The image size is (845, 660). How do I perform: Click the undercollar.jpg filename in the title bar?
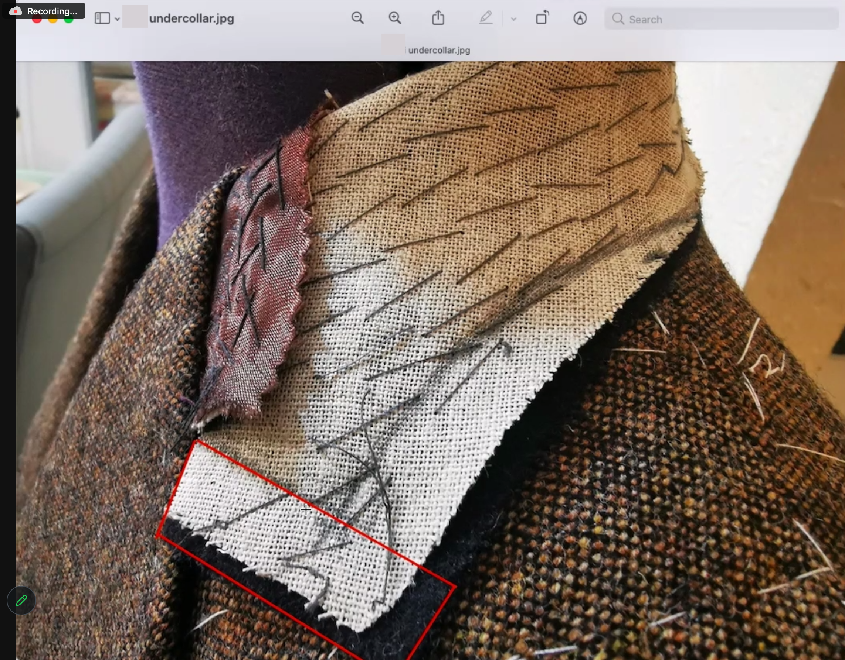192,18
